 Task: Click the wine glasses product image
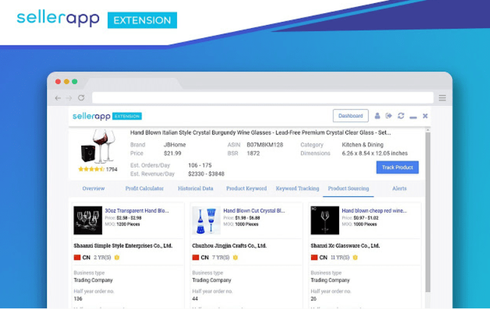pos(98,146)
